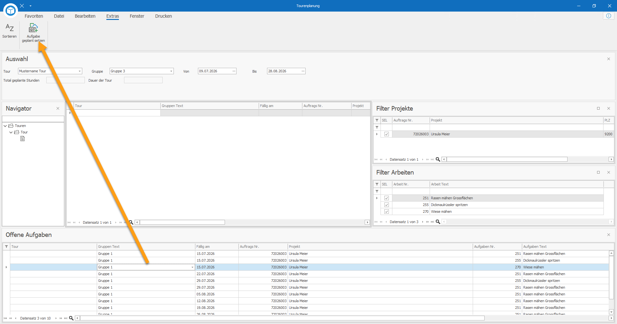Close the Offene Aufgaben panel

coord(609,235)
